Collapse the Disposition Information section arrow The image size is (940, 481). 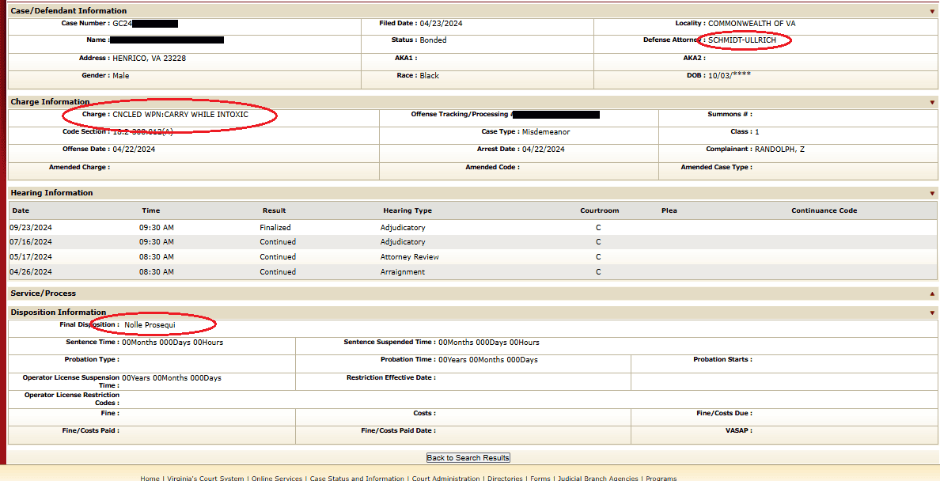[x=933, y=312]
